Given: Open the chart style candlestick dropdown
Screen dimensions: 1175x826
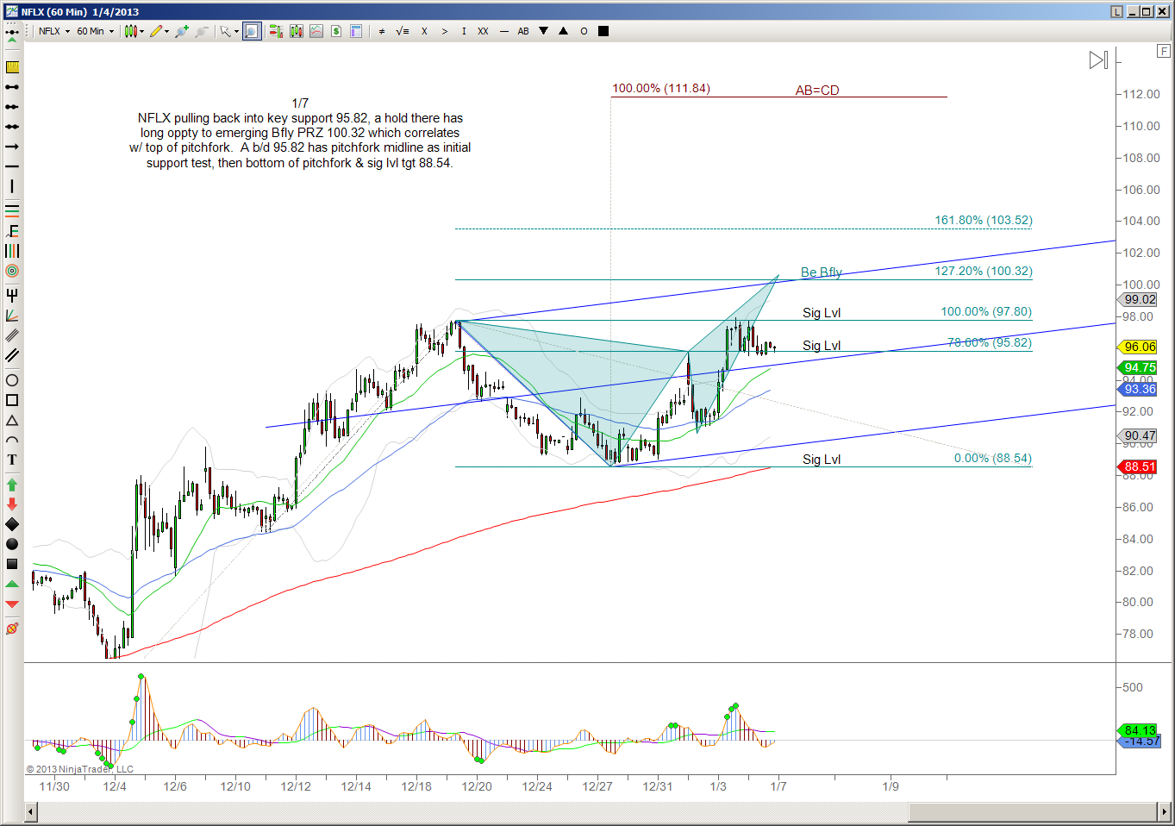Looking at the screenshot, I should [x=134, y=31].
